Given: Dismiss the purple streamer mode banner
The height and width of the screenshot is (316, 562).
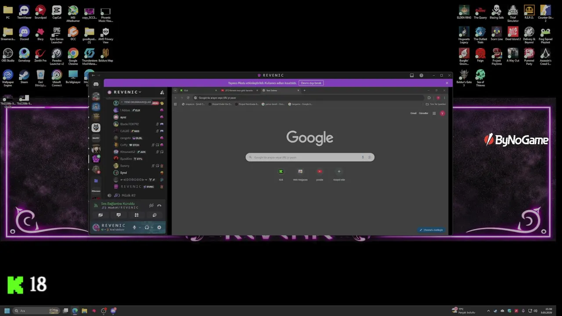Looking at the screenshot, I should pos(447,83).
